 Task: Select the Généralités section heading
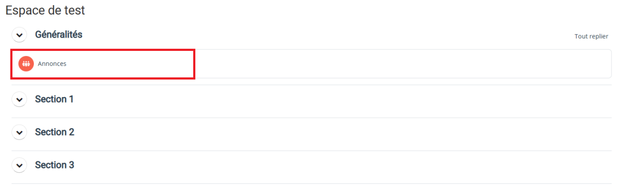pos(58,34)
